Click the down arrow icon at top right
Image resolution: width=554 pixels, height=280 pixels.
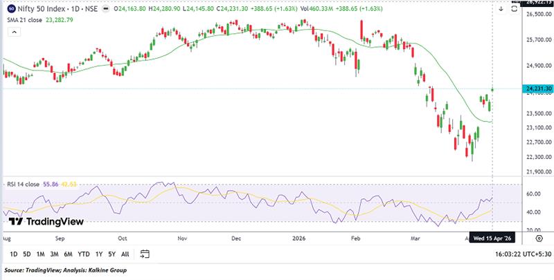point(501,9)
